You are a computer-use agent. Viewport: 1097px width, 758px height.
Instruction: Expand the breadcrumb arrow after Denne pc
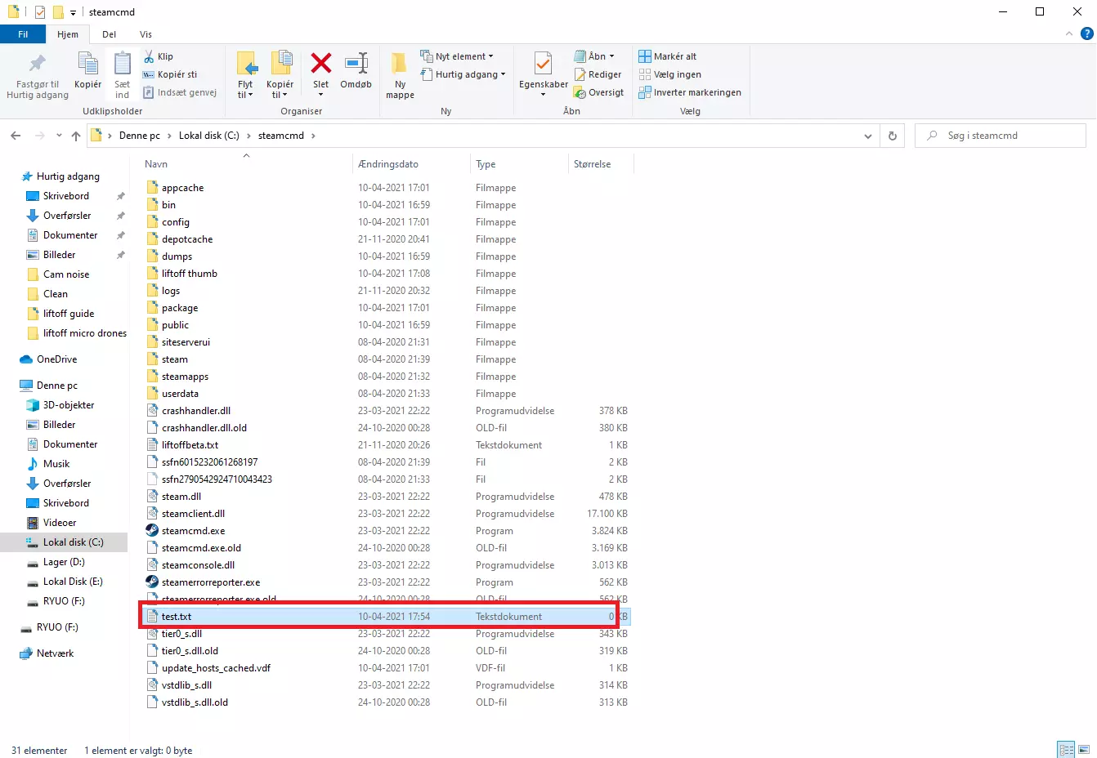[170, 136]
